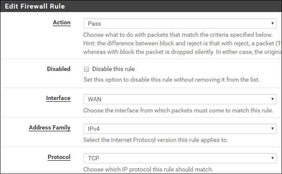Click the arrow icon on the Action select
Viewport: 282px width, 174px height.
(273, 24)
